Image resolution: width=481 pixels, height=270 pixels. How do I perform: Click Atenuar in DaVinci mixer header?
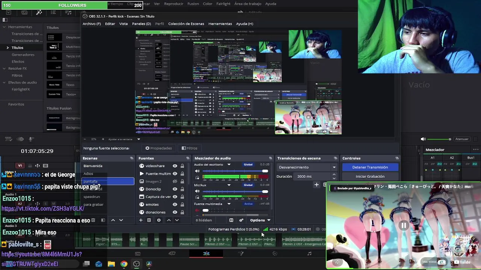click(x=462, y=139)
